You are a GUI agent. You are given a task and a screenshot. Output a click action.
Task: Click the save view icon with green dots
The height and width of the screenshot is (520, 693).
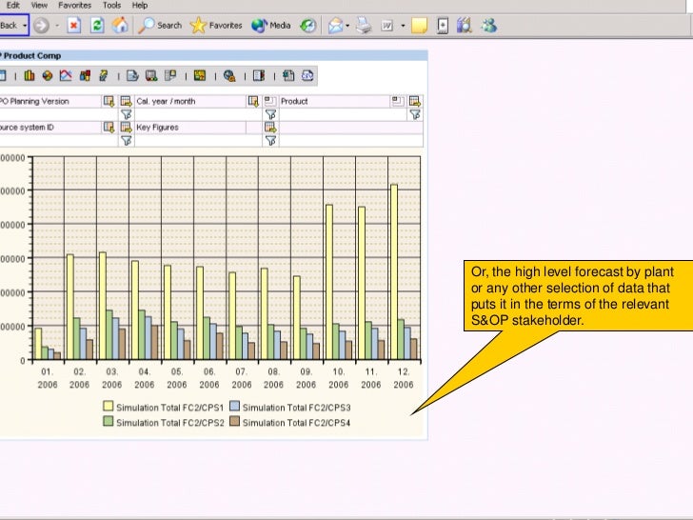click(x=151, y=75)
